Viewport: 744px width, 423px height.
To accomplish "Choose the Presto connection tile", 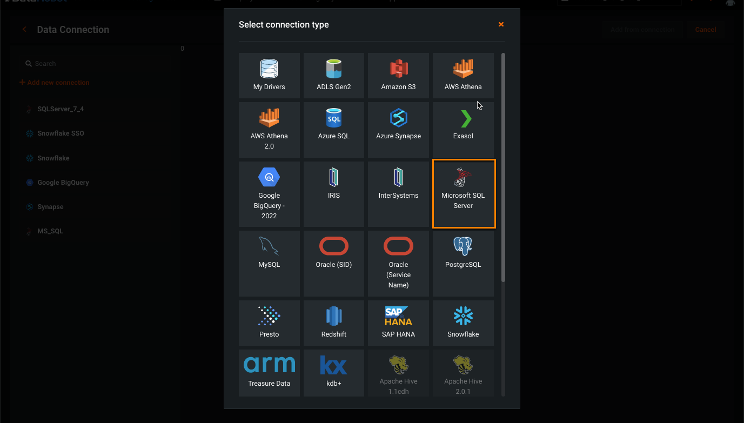I will pyautogui.click(x=269, y=323).
